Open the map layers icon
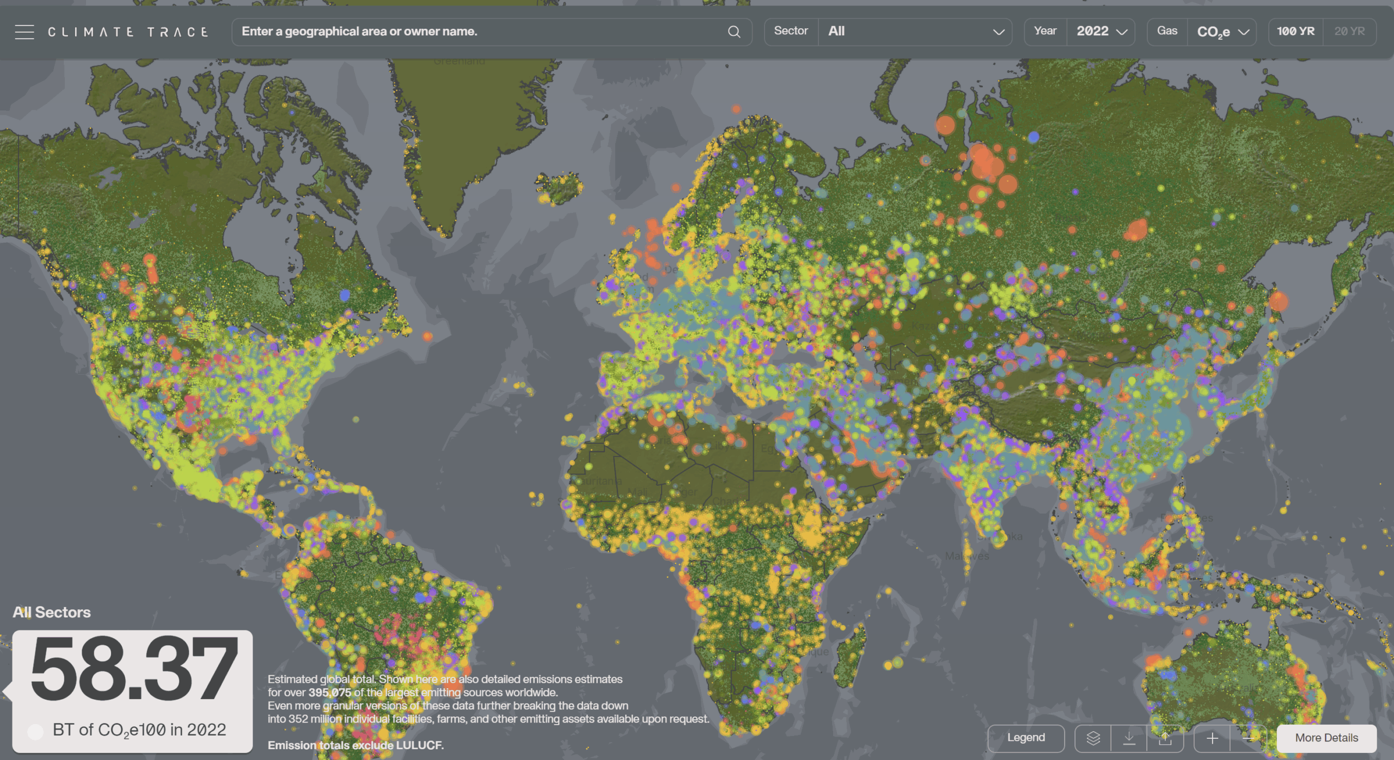 click(1093, 738)
